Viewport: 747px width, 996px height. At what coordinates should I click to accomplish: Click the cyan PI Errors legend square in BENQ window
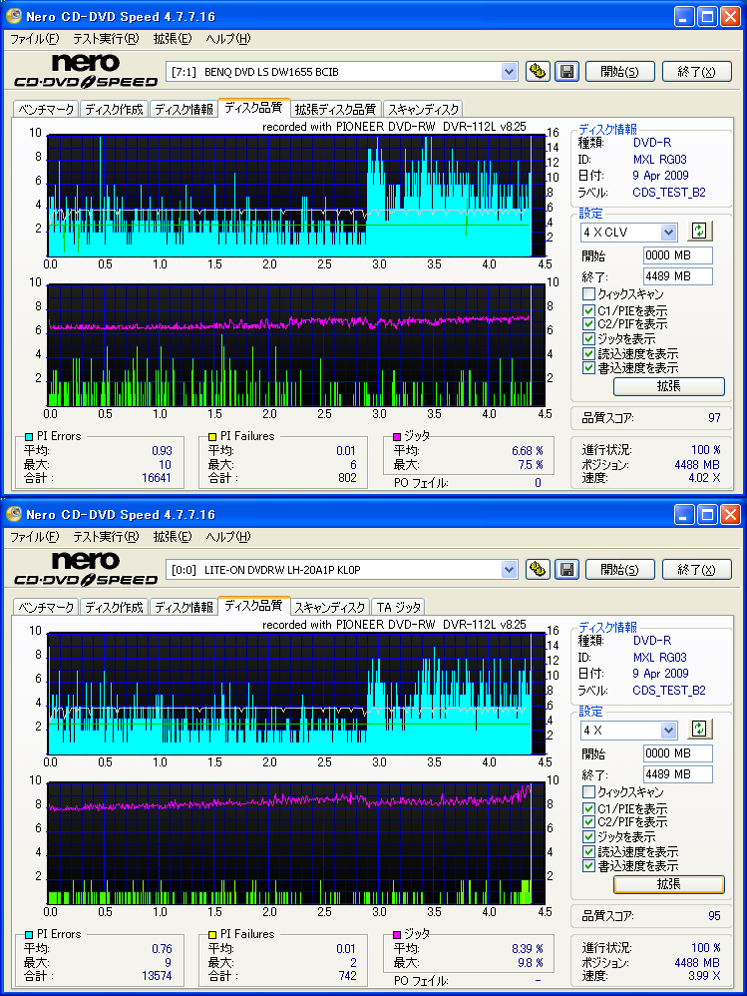pyautogui.click(x=29, y=436)
